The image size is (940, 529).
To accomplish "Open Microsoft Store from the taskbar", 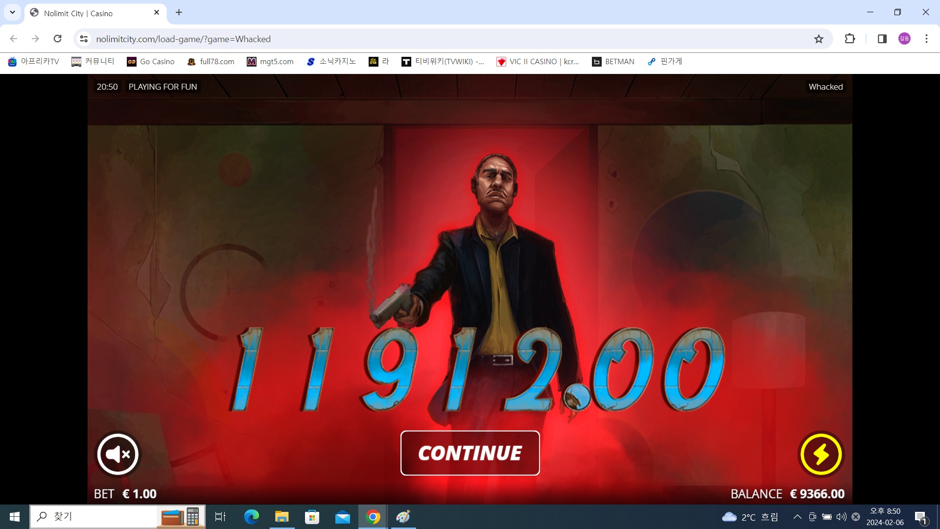I will pyautogui.click(x=312, y=517).
